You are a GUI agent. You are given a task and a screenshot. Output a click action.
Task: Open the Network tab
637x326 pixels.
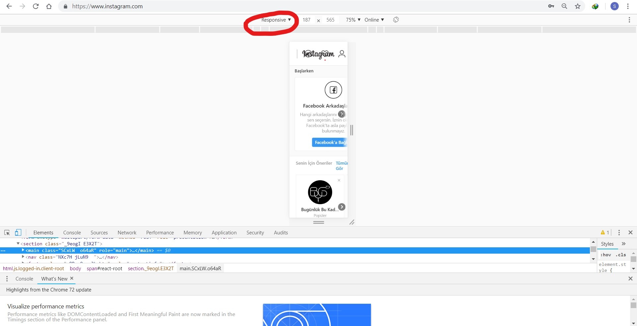click(127, 232)
